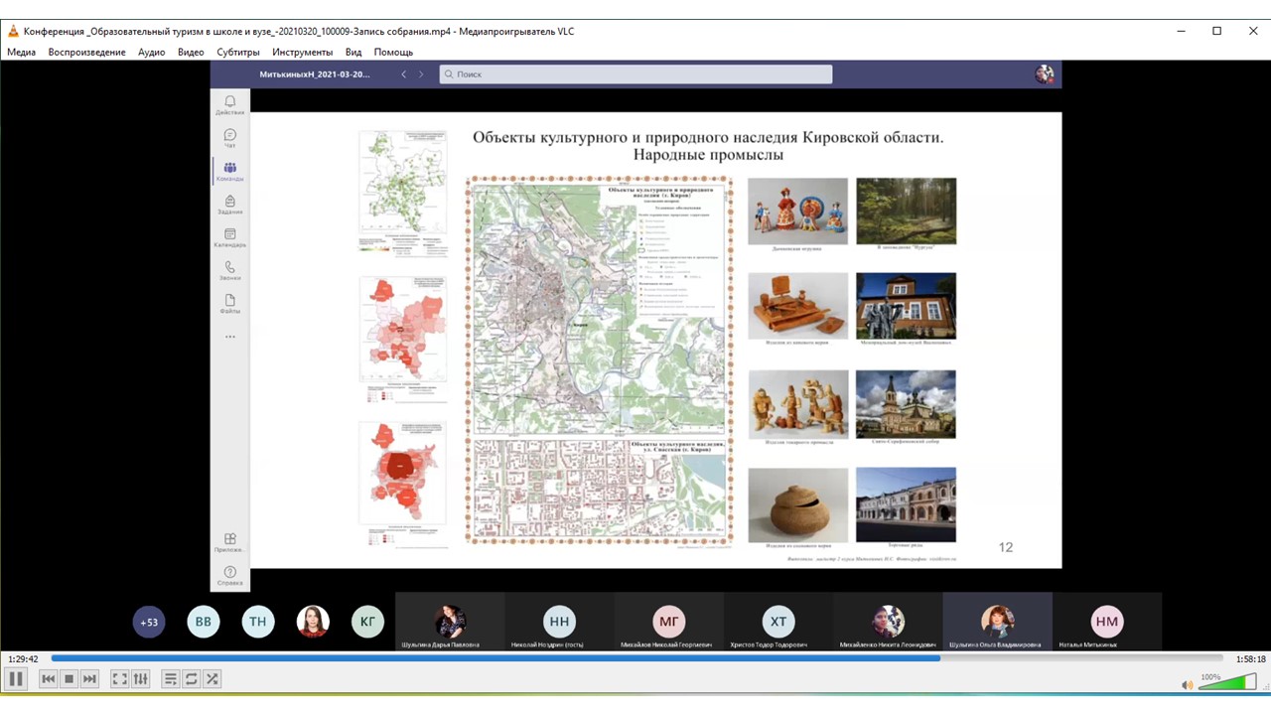1271x715 pixels.
Task: Open the Аудио dropdown menu
Action: pyautogui.click(x=151, y=52)
